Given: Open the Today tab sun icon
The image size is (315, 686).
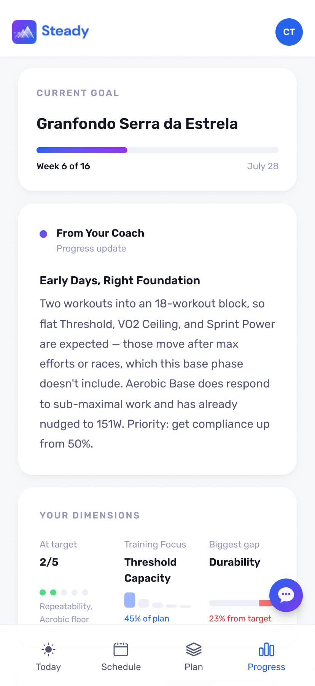Looking at the screenshot, I should pos(48,649).
